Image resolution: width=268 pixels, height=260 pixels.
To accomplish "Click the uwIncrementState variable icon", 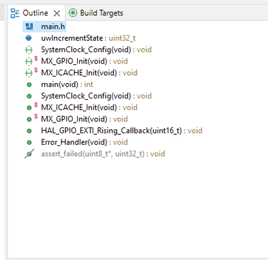I will (x=29, y=38).
